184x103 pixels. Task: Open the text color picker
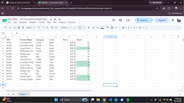coord(102,28)
